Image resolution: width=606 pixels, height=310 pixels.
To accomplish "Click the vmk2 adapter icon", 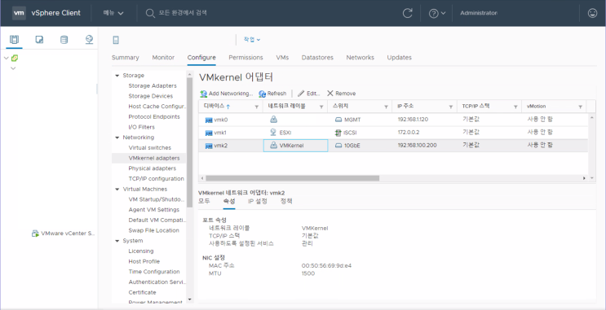I will click(209, 146).
